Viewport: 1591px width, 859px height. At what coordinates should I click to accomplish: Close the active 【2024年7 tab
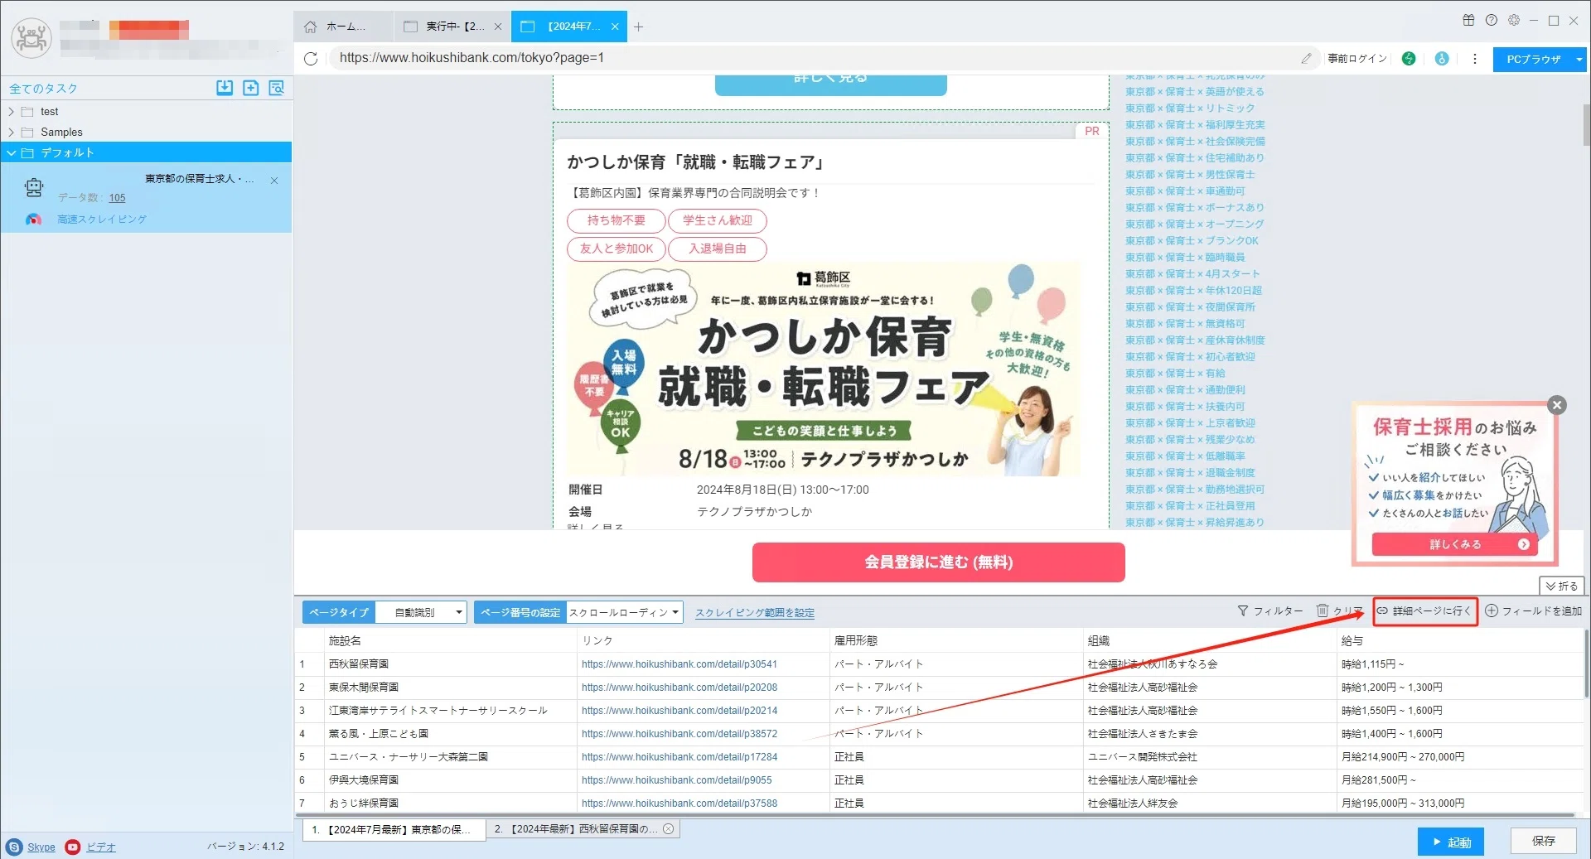[x=615, y=27]
